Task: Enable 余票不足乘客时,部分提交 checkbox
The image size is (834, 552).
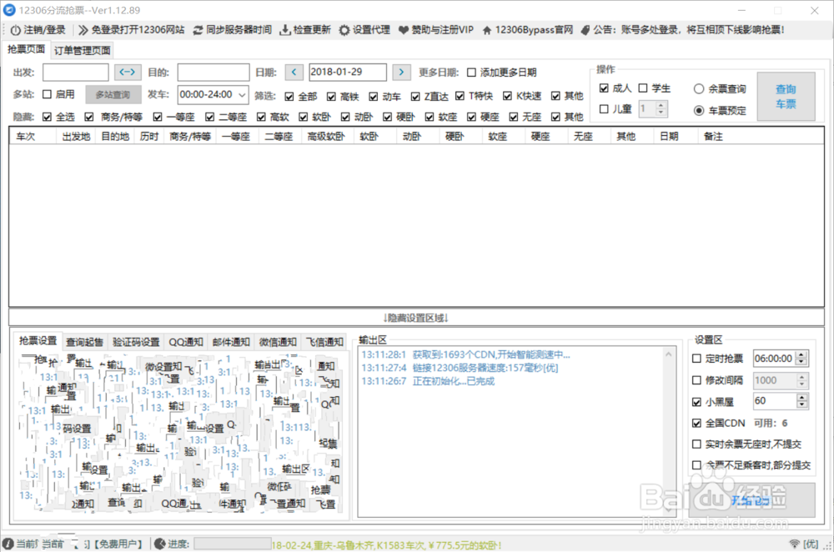Action: point(696,465)
